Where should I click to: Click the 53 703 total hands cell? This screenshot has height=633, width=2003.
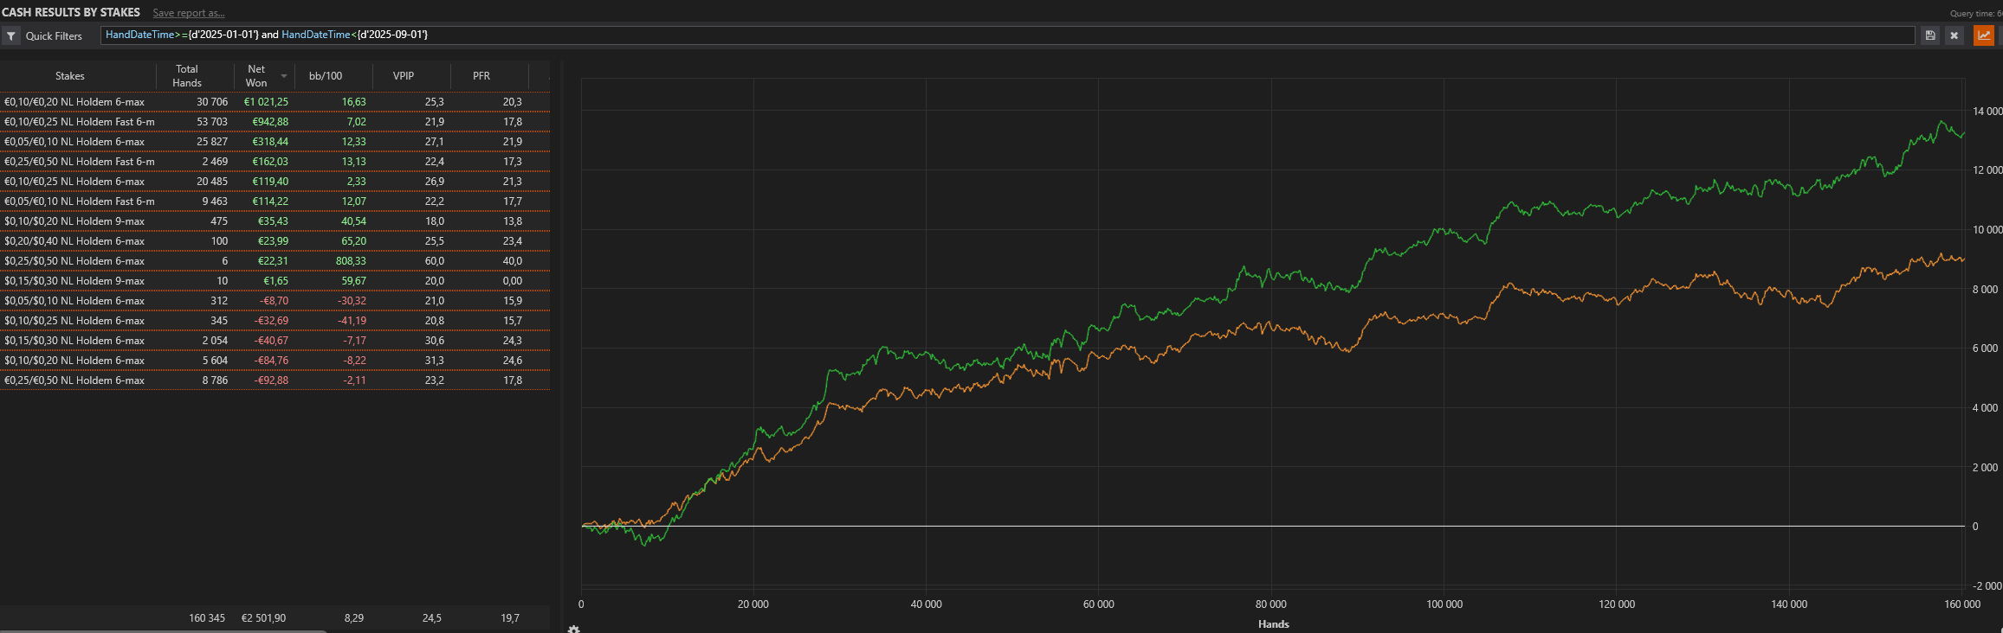click(212, 122)
